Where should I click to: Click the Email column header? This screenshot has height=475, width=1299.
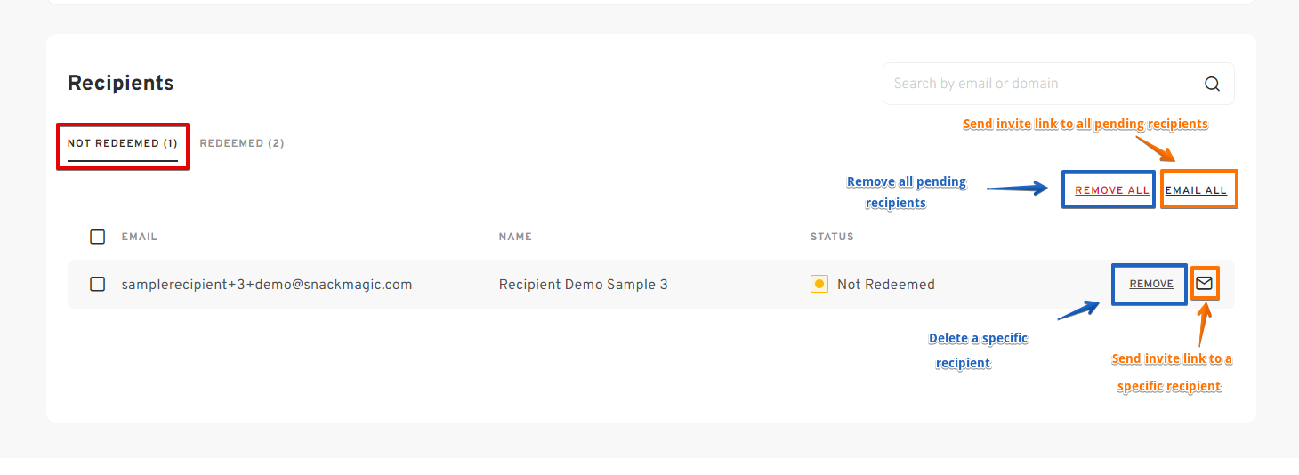point(140,237)
